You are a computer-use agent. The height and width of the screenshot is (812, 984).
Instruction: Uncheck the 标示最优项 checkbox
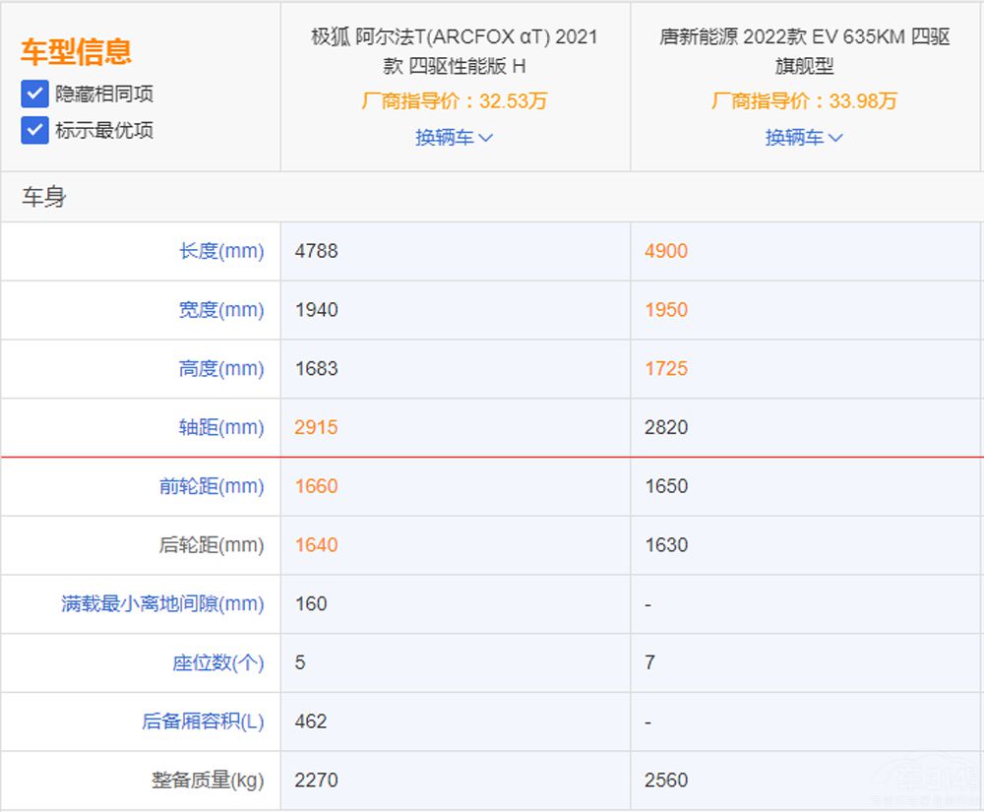tap(34, 130)
